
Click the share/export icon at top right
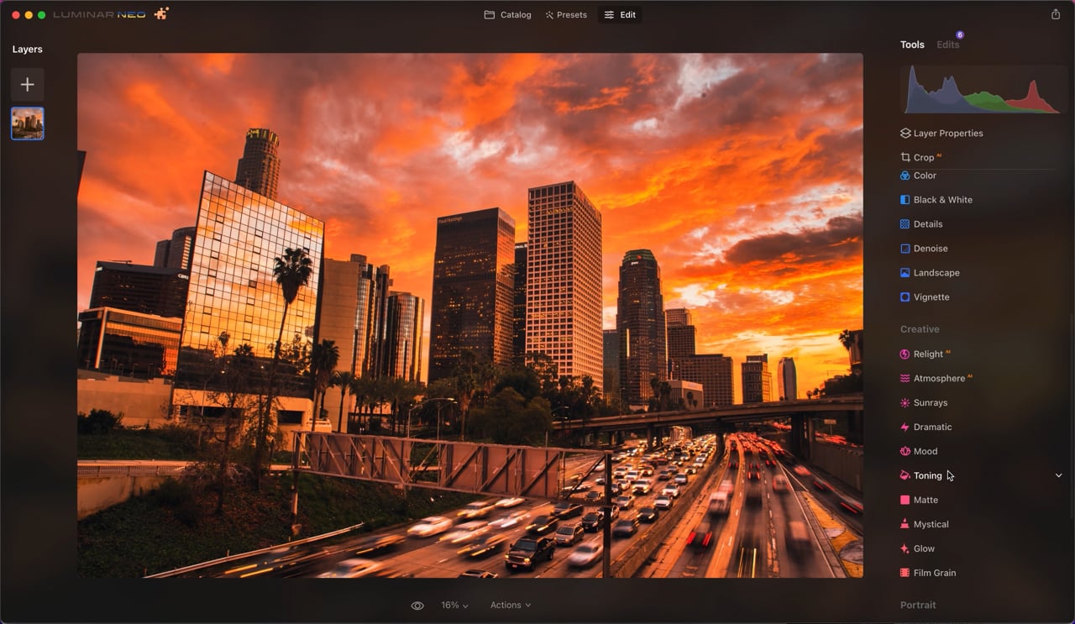pos(1056,14)
